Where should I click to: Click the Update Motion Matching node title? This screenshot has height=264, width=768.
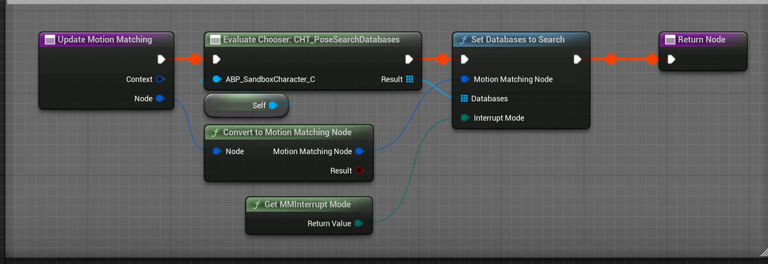(x=105, y=40)
